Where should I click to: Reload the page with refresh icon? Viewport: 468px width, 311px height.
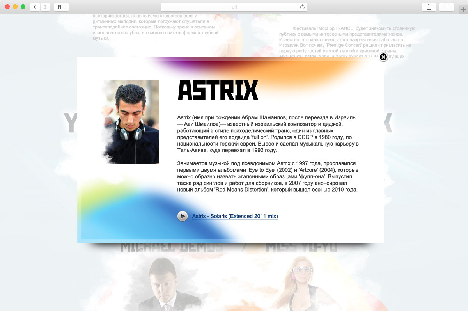coord(302,7)
